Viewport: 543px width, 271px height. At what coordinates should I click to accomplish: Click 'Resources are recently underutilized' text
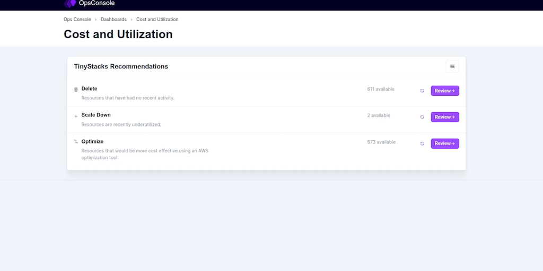point(121,124)
